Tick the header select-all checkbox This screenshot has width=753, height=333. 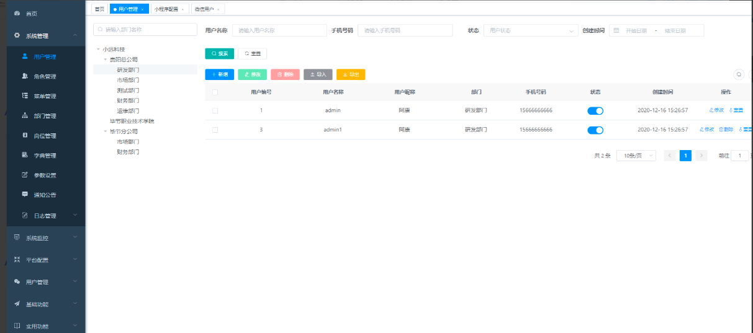[x=215, y=92]
